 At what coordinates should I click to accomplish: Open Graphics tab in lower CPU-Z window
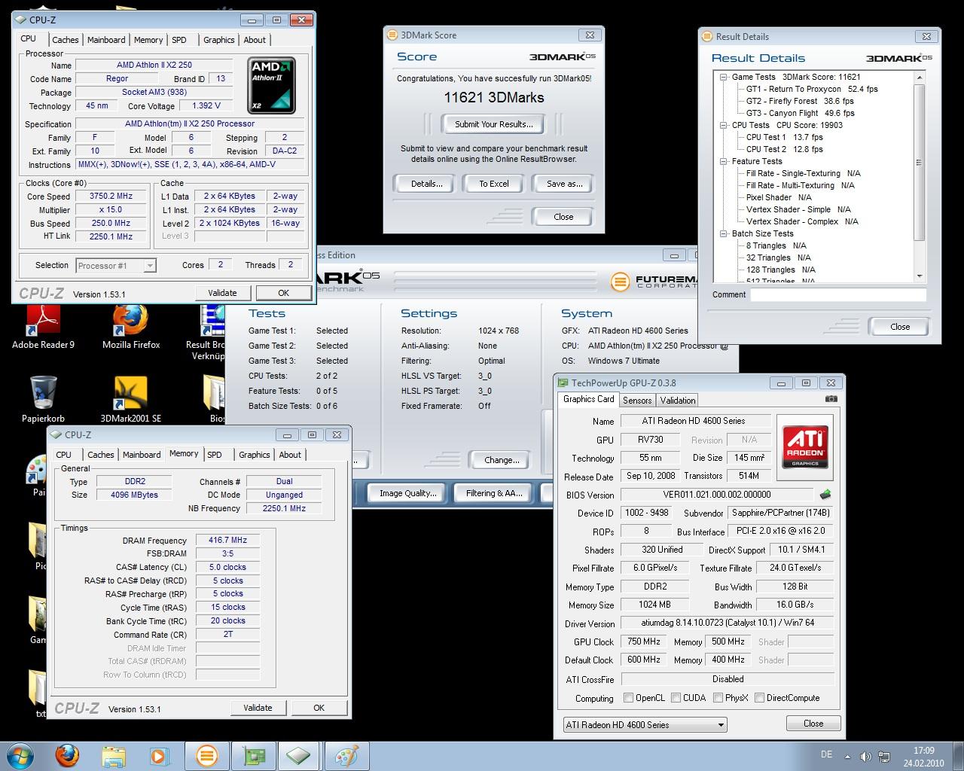coord(255,455)
